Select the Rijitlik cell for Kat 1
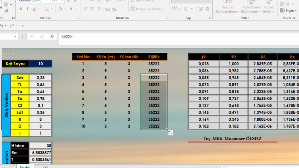299x168 pixels. 154,64
